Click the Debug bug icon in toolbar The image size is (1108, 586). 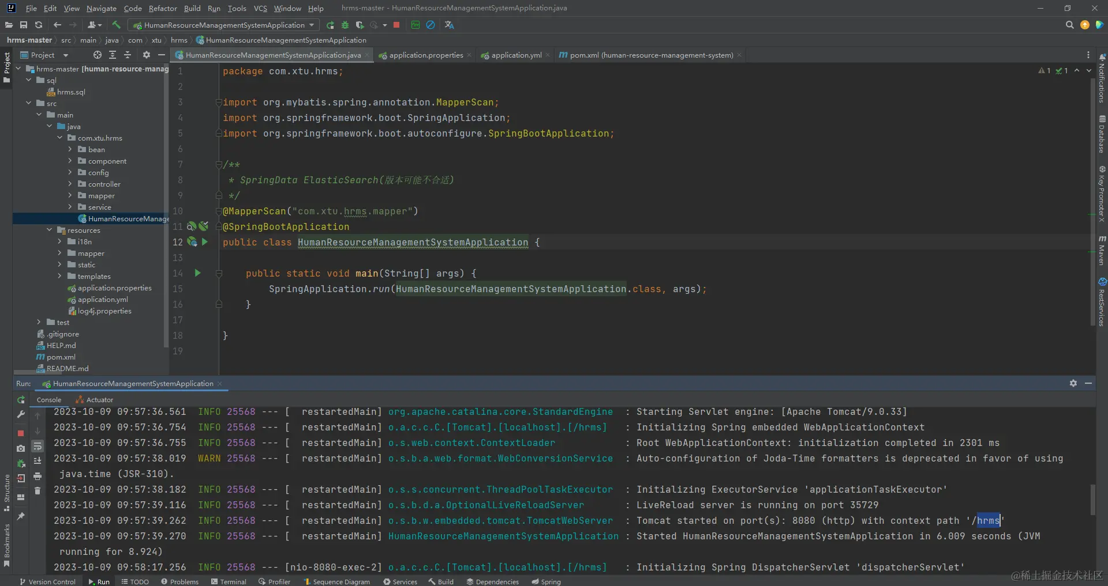(x=345, y=25)
